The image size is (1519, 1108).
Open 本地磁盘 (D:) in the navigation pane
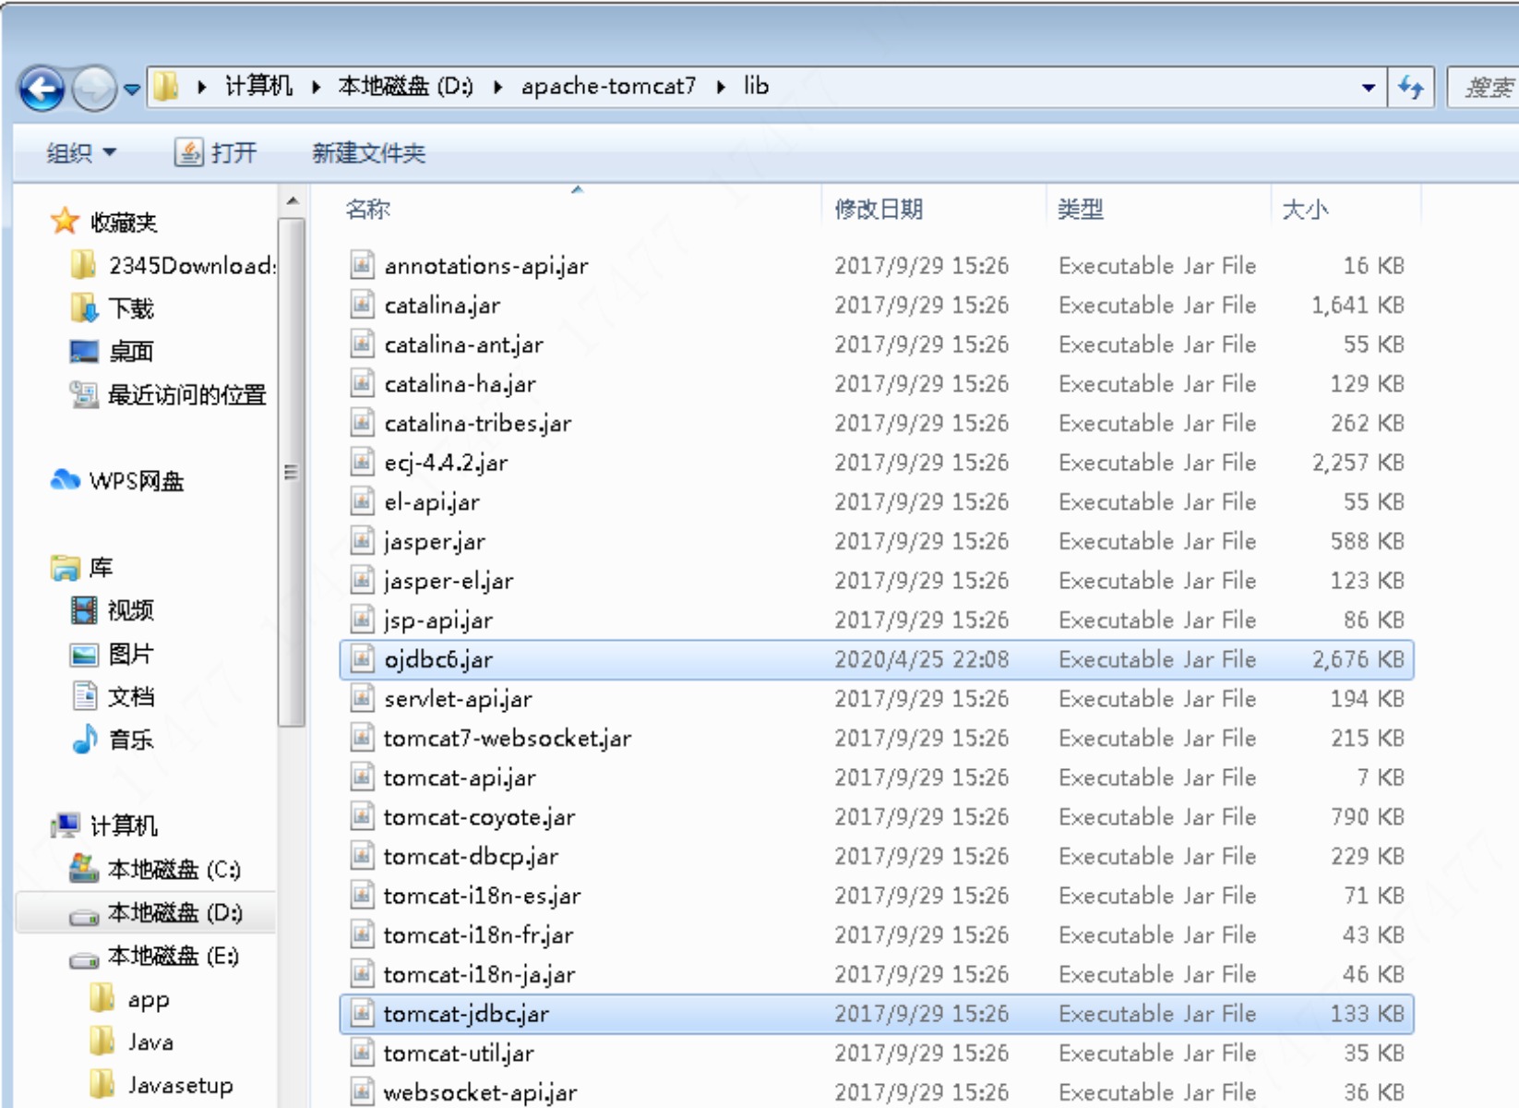155,913
